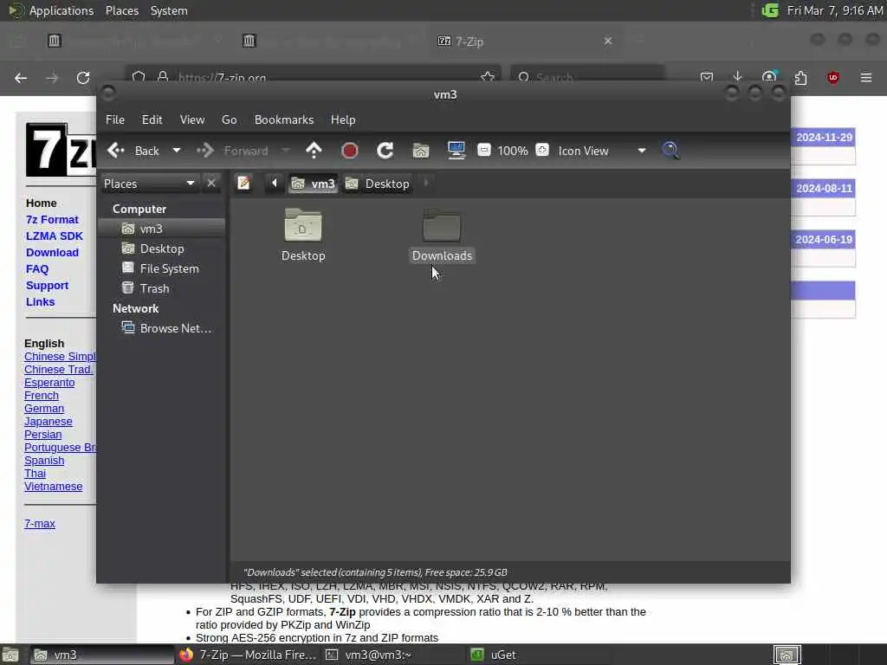The image size is (887, 665).
Task: Open the Go menu
Action: coord(229,119)
